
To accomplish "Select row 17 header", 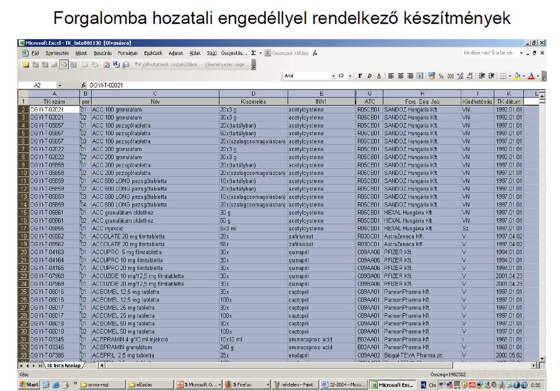I will click(23, 228).
